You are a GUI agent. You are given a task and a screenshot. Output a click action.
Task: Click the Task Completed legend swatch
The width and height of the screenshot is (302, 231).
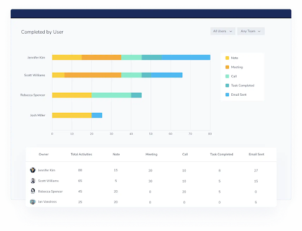click(227, 86)
